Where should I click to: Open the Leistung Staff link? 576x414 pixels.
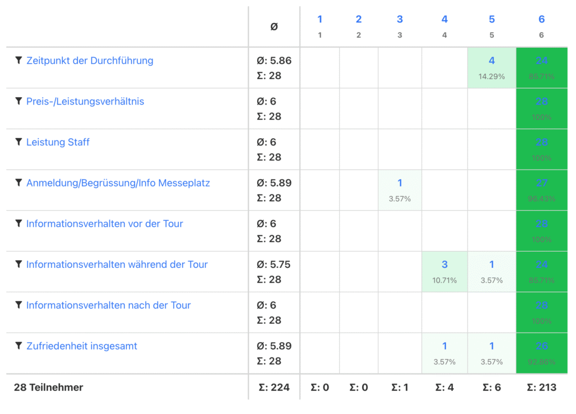point(58,142)
